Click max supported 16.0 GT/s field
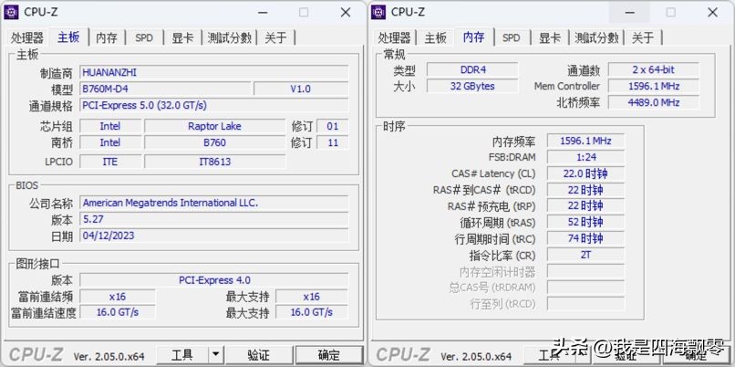This screenshot has width=735, height=367. tap(312, 312)
